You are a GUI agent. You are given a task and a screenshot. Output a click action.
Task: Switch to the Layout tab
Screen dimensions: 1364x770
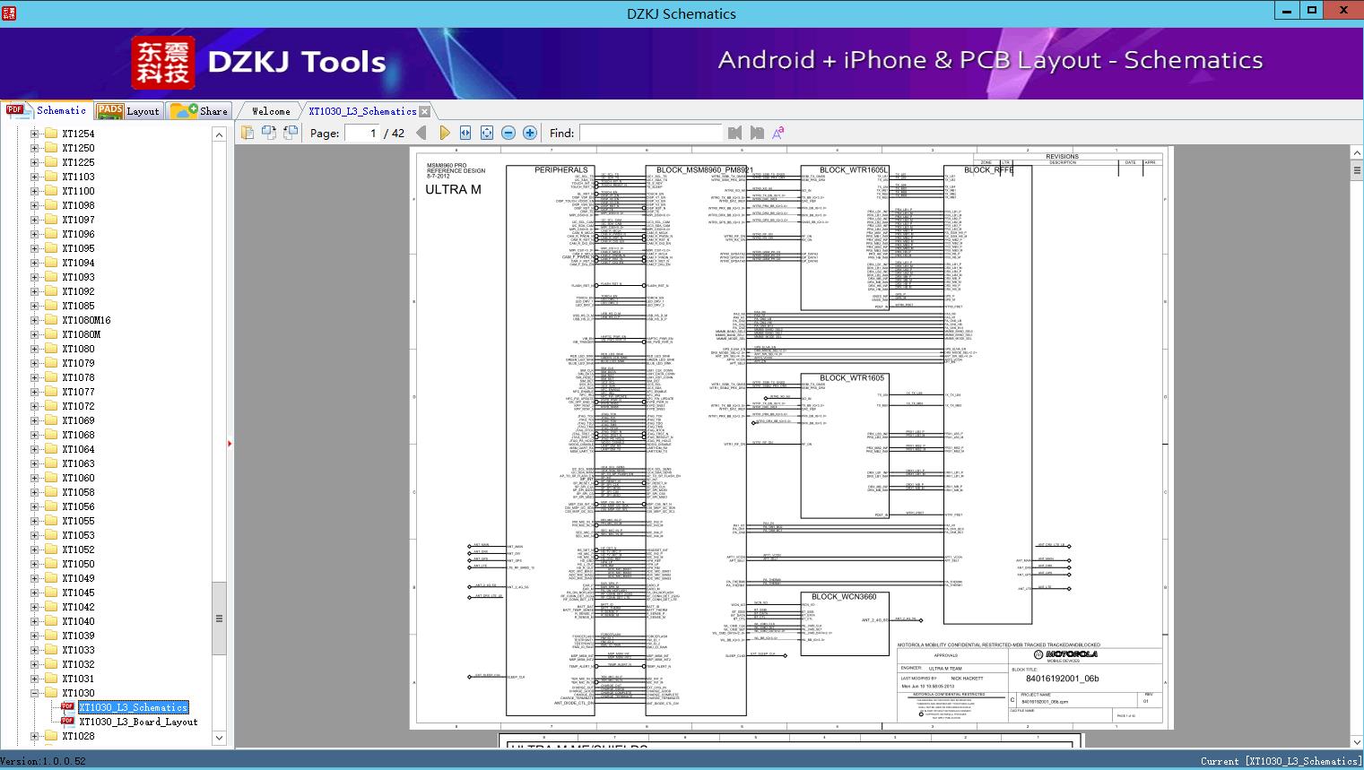point(128,111)
